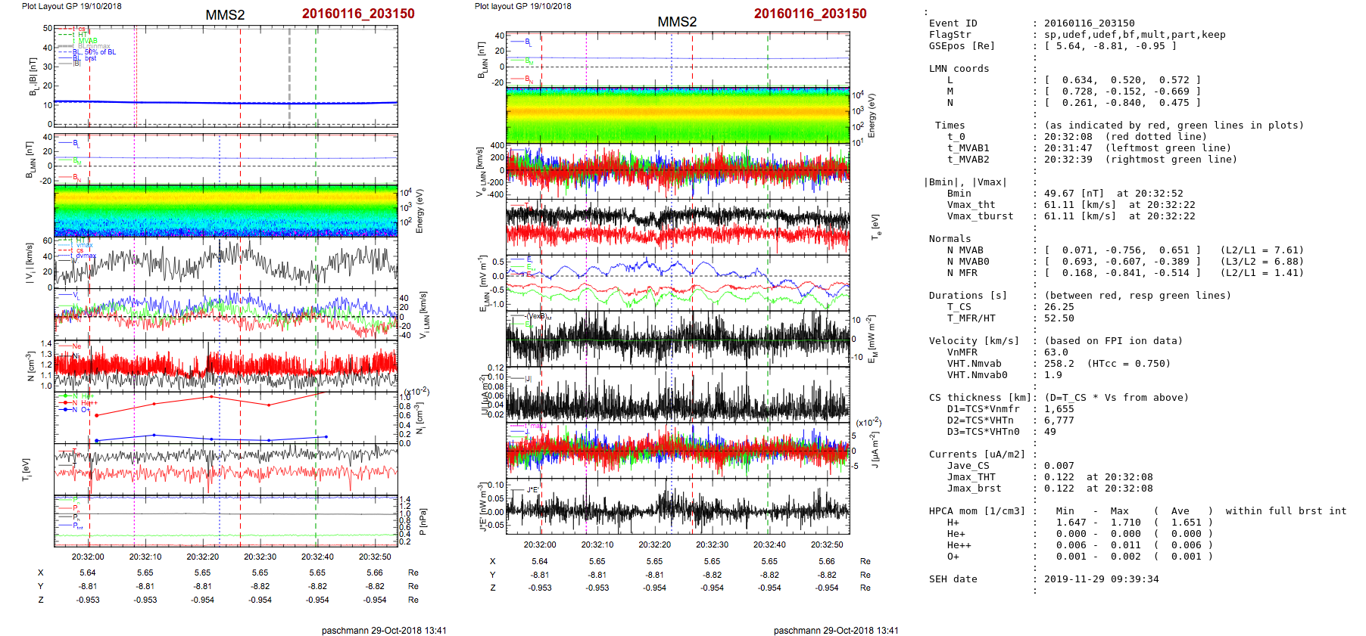Viewport: 1366px width, 636px height.
Task: Click the paschmann footer text under left plot
Action: [x=383, y=630]
